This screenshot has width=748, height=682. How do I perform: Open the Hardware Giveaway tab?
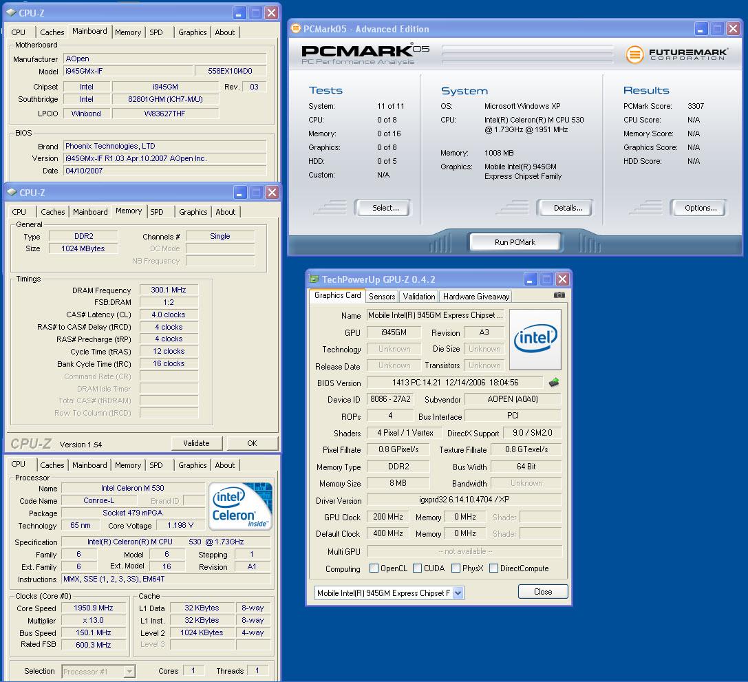click(x=476, y=296)
